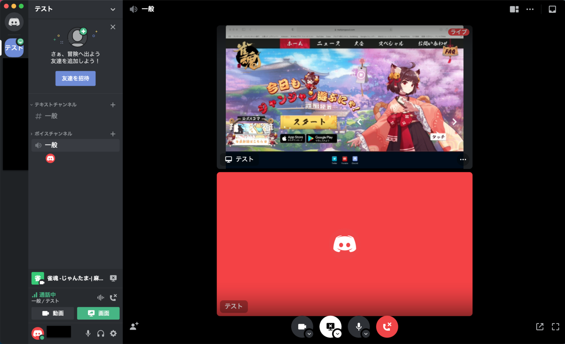Select the shared screen stream tile
The image size is (565, 344).
(x=345, y=97)
